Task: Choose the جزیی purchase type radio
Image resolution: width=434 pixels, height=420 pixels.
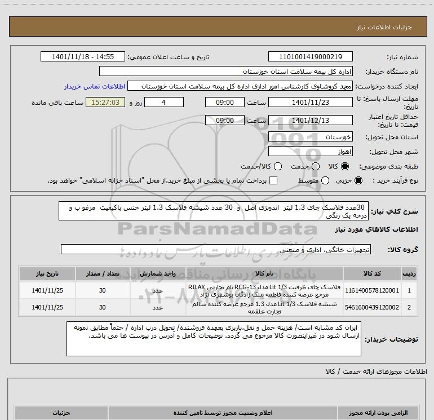Action: coord(358,181)
